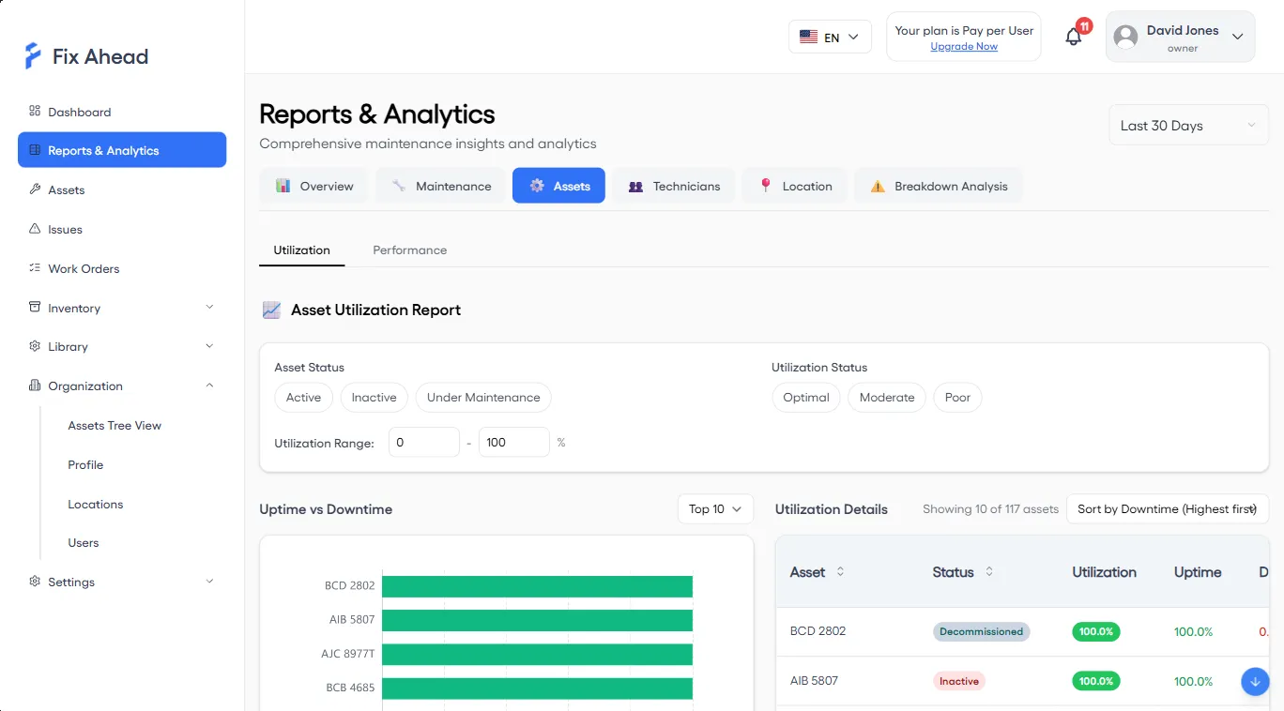Change the Top 10 chart selector
This screenshot has width=1284, height=711.
pyautogui.click(x=714, y=508)
